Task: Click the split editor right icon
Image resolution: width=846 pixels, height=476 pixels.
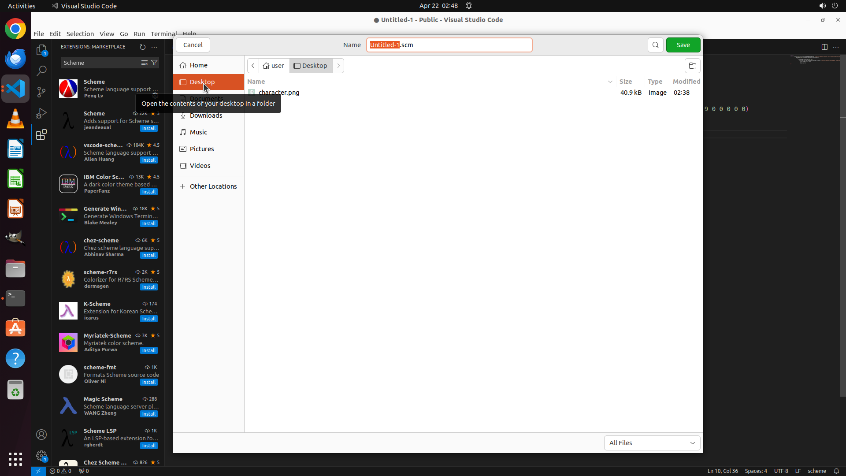Action: coord(824,47)
